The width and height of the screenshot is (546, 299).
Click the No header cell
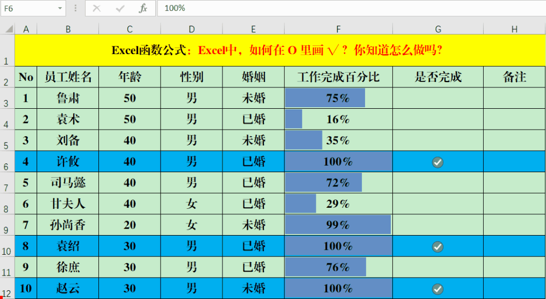click(26, 77)
